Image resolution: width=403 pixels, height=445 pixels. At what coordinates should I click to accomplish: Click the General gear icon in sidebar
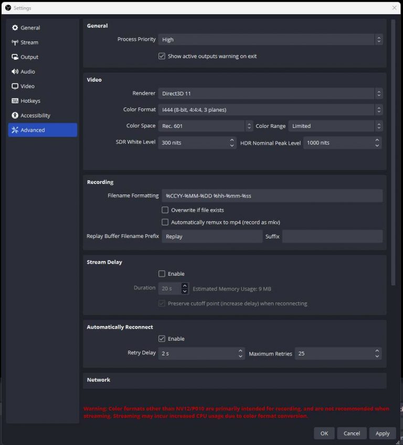point(15,28)
